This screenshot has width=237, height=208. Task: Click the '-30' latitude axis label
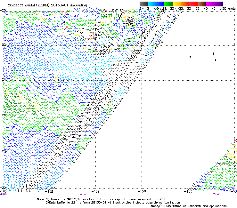click(x=3, y=188)
